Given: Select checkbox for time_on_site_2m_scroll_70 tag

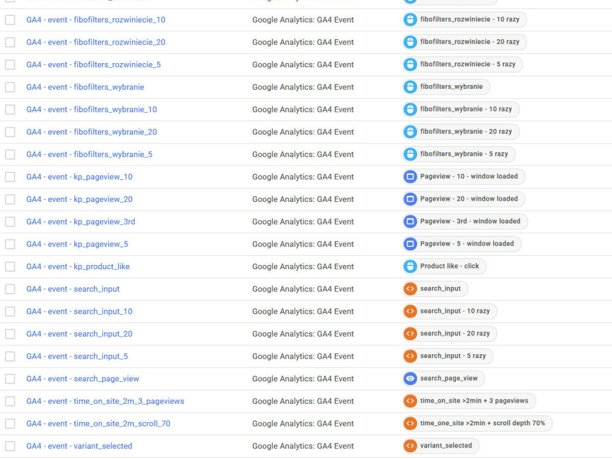Looking at the screenshot, I should click(x=10, y=424).
